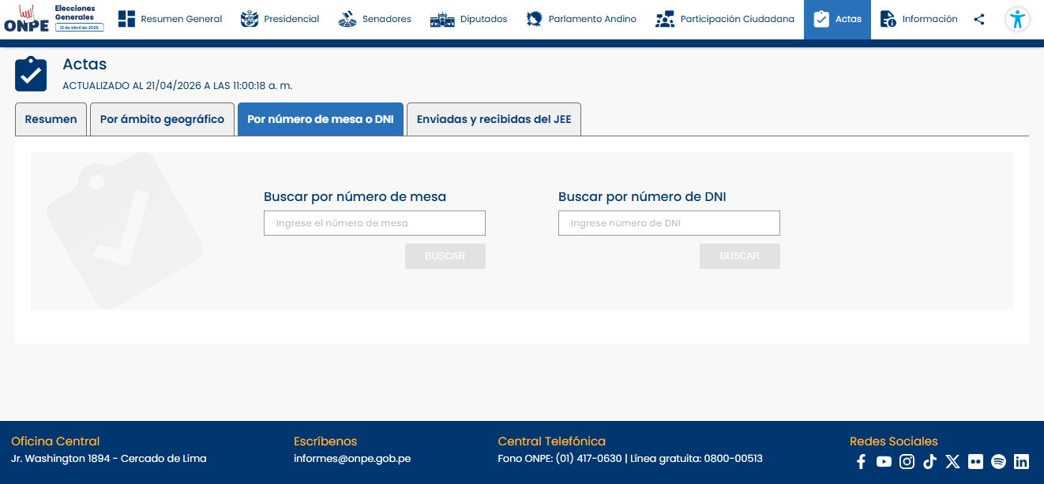Open the Flickr icon in footer
Image resolution: width=1044 pixels, height=484 pixels.
click(x=975, y=462)
